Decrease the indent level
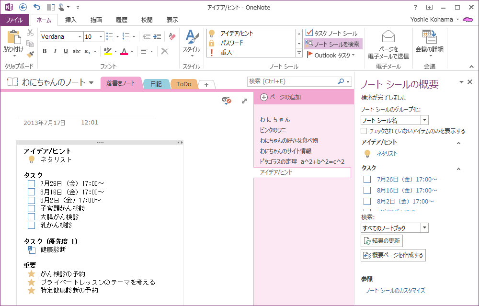The height and width of the screenshot is (306, 479). pos(147,36)
